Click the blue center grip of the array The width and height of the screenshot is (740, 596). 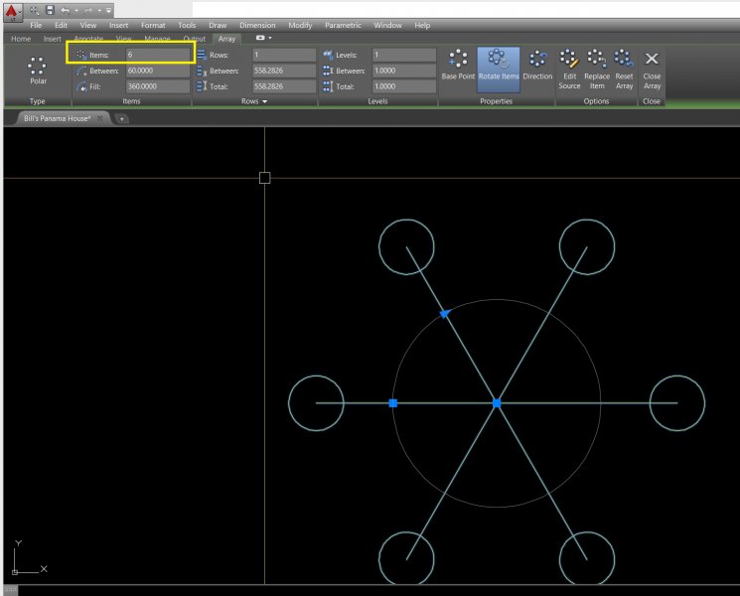coord(497,403)
